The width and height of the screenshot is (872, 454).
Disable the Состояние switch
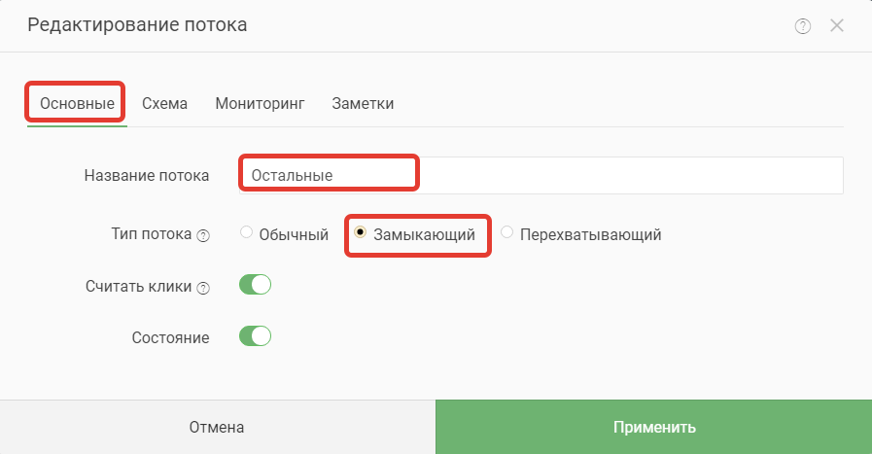(x=256, y=336)
